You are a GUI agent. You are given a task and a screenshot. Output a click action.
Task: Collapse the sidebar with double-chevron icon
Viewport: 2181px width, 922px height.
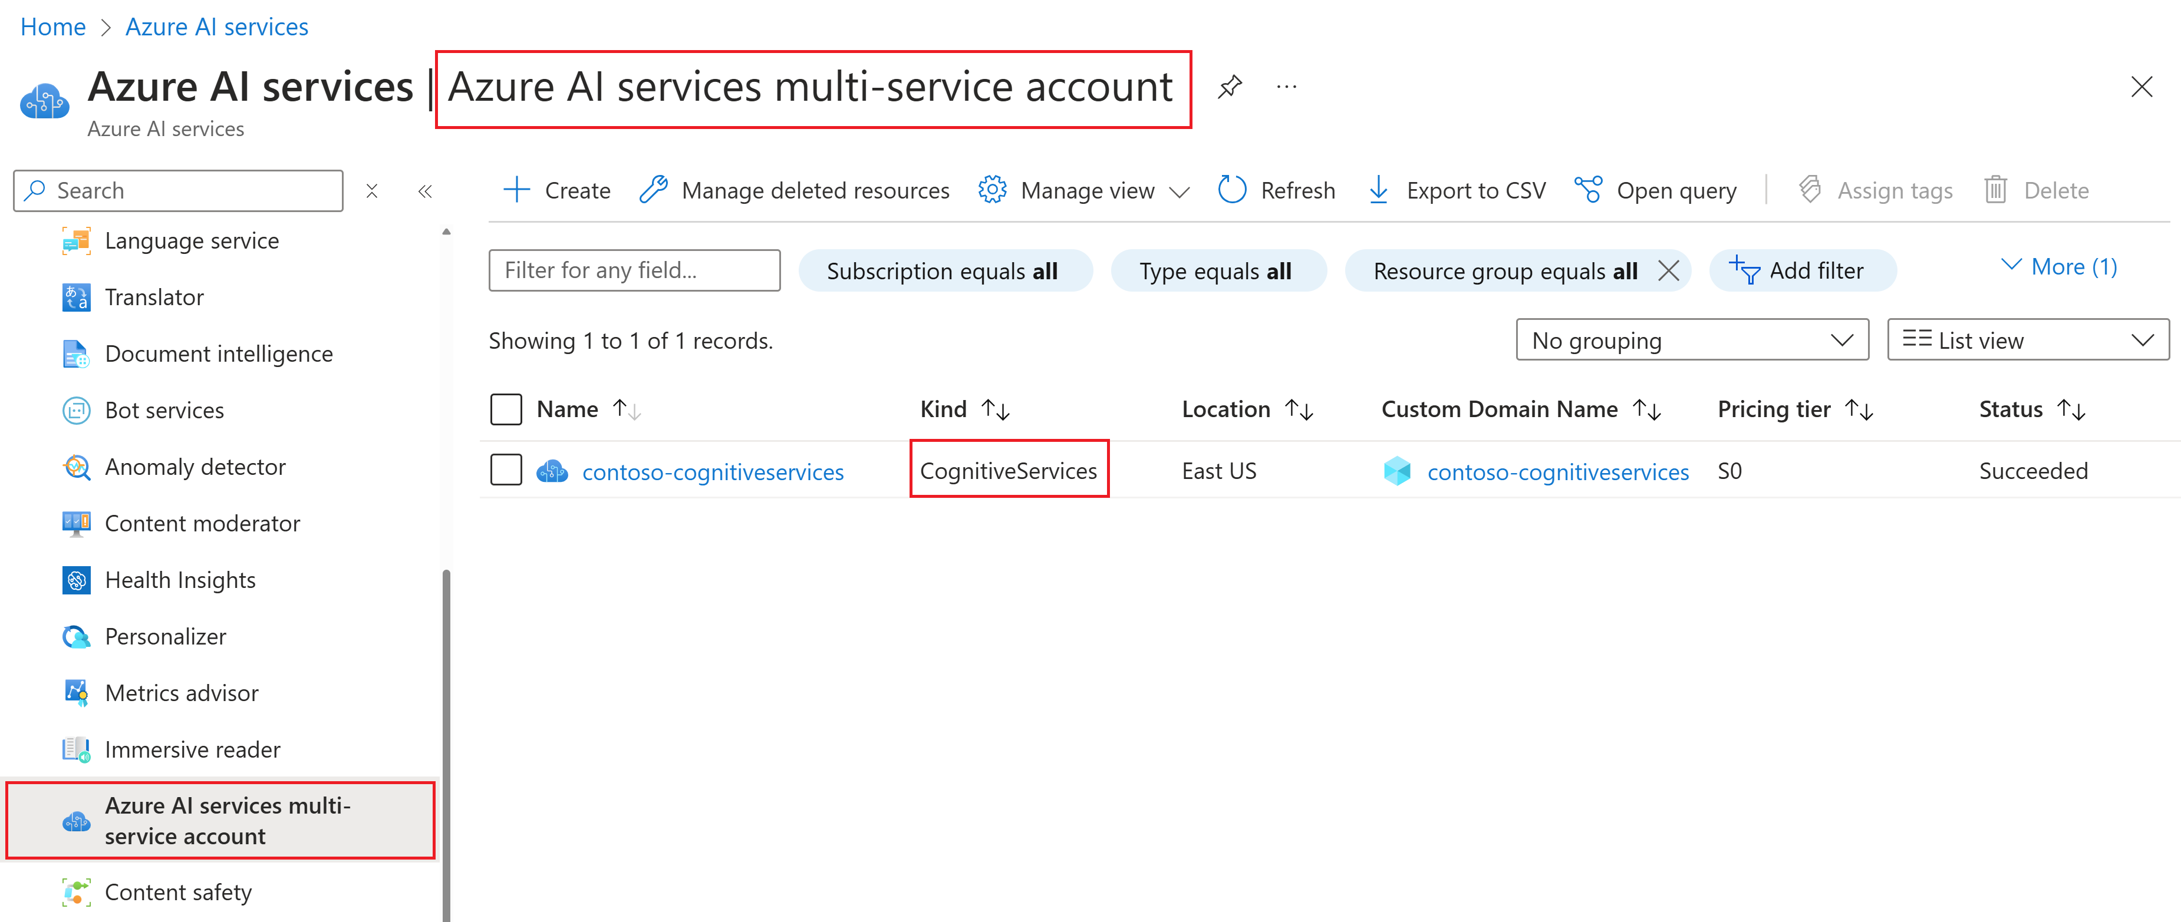(x=425, y=191)
